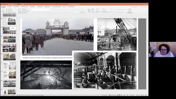The width and height of the screenshot is (176, 99).
Task: Select slide thumbnail 30
Action: click(x=9, y=92)
